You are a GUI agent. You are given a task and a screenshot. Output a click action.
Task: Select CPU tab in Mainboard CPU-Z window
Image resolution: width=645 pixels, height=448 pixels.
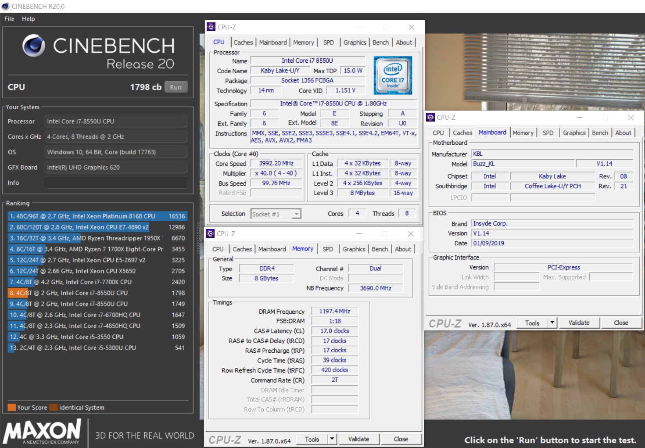coord(438,133)
